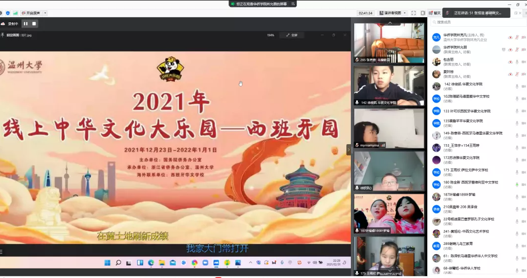The height and width of the screenshot is (278, 527).
Task: Toggle the eye icon for 华侨学院林允朋
Action: click(510, 50)
